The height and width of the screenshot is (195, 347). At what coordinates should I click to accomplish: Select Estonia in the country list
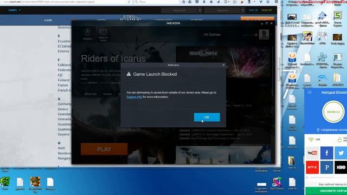pyautogui.click(x=63, y=51)
